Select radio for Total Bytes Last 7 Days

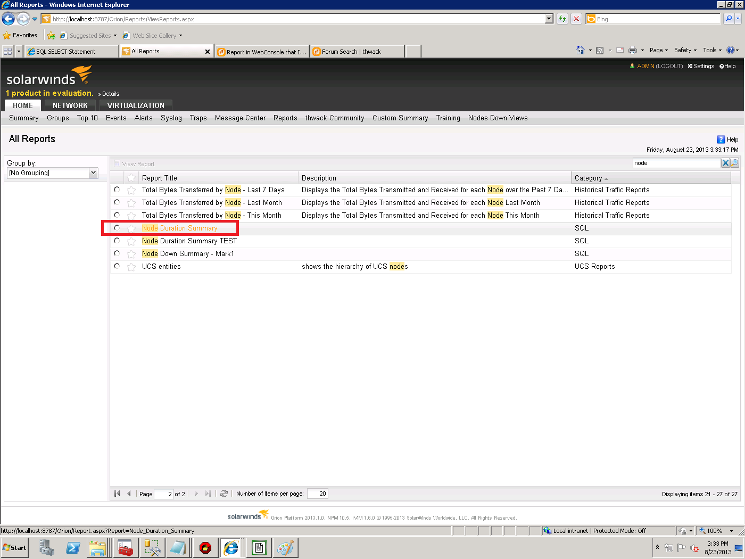point(117,190)
